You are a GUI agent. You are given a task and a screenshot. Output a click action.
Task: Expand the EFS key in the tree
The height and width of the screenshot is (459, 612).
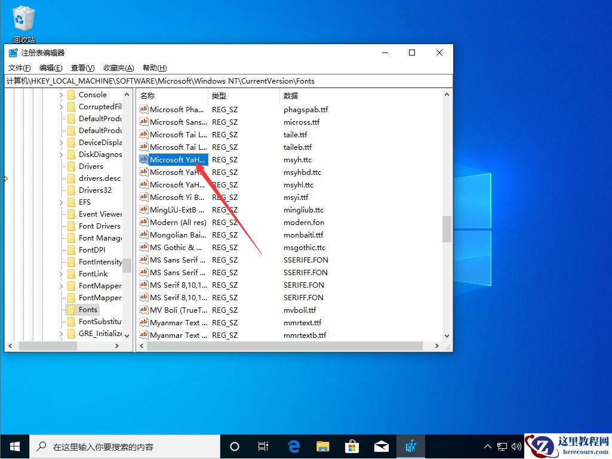60,202
